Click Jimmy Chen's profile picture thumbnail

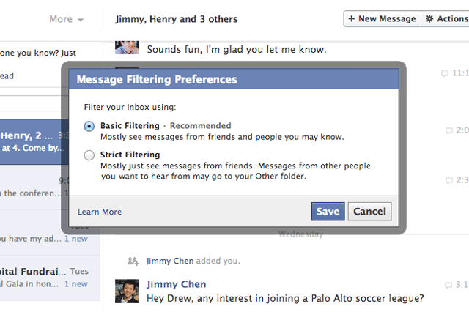click(128, 291)
